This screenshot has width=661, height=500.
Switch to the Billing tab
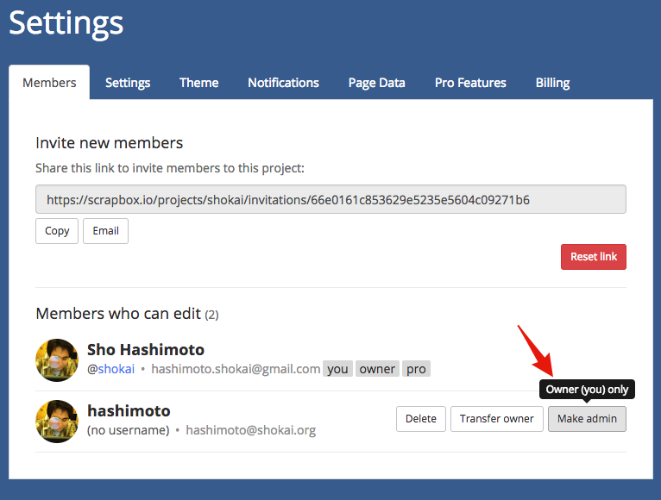[x=552, y=83]
